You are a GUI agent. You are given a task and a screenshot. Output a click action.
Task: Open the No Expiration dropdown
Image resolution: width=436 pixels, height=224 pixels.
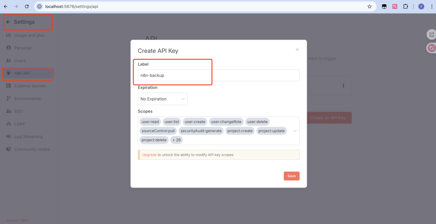[163, 99]
